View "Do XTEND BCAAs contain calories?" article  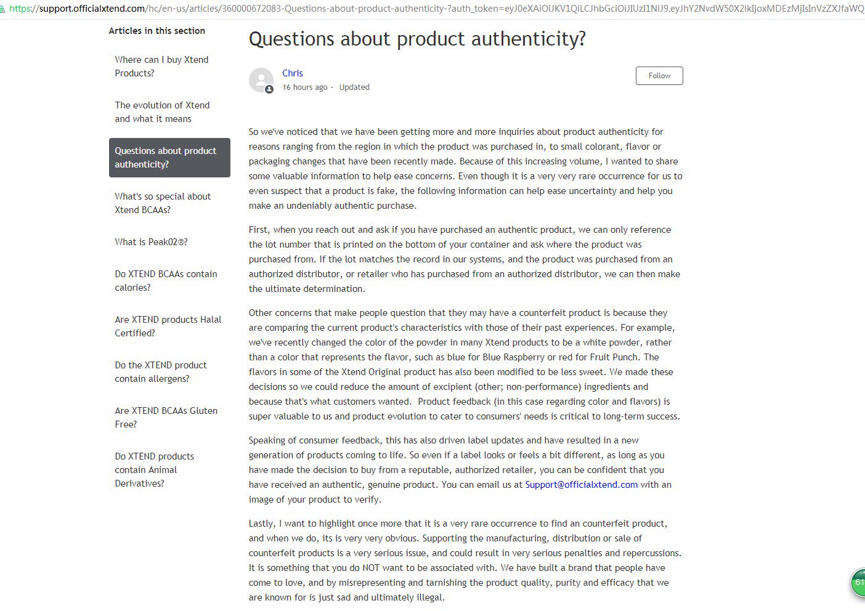[166, 281]
